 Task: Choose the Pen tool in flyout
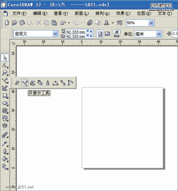40,83
